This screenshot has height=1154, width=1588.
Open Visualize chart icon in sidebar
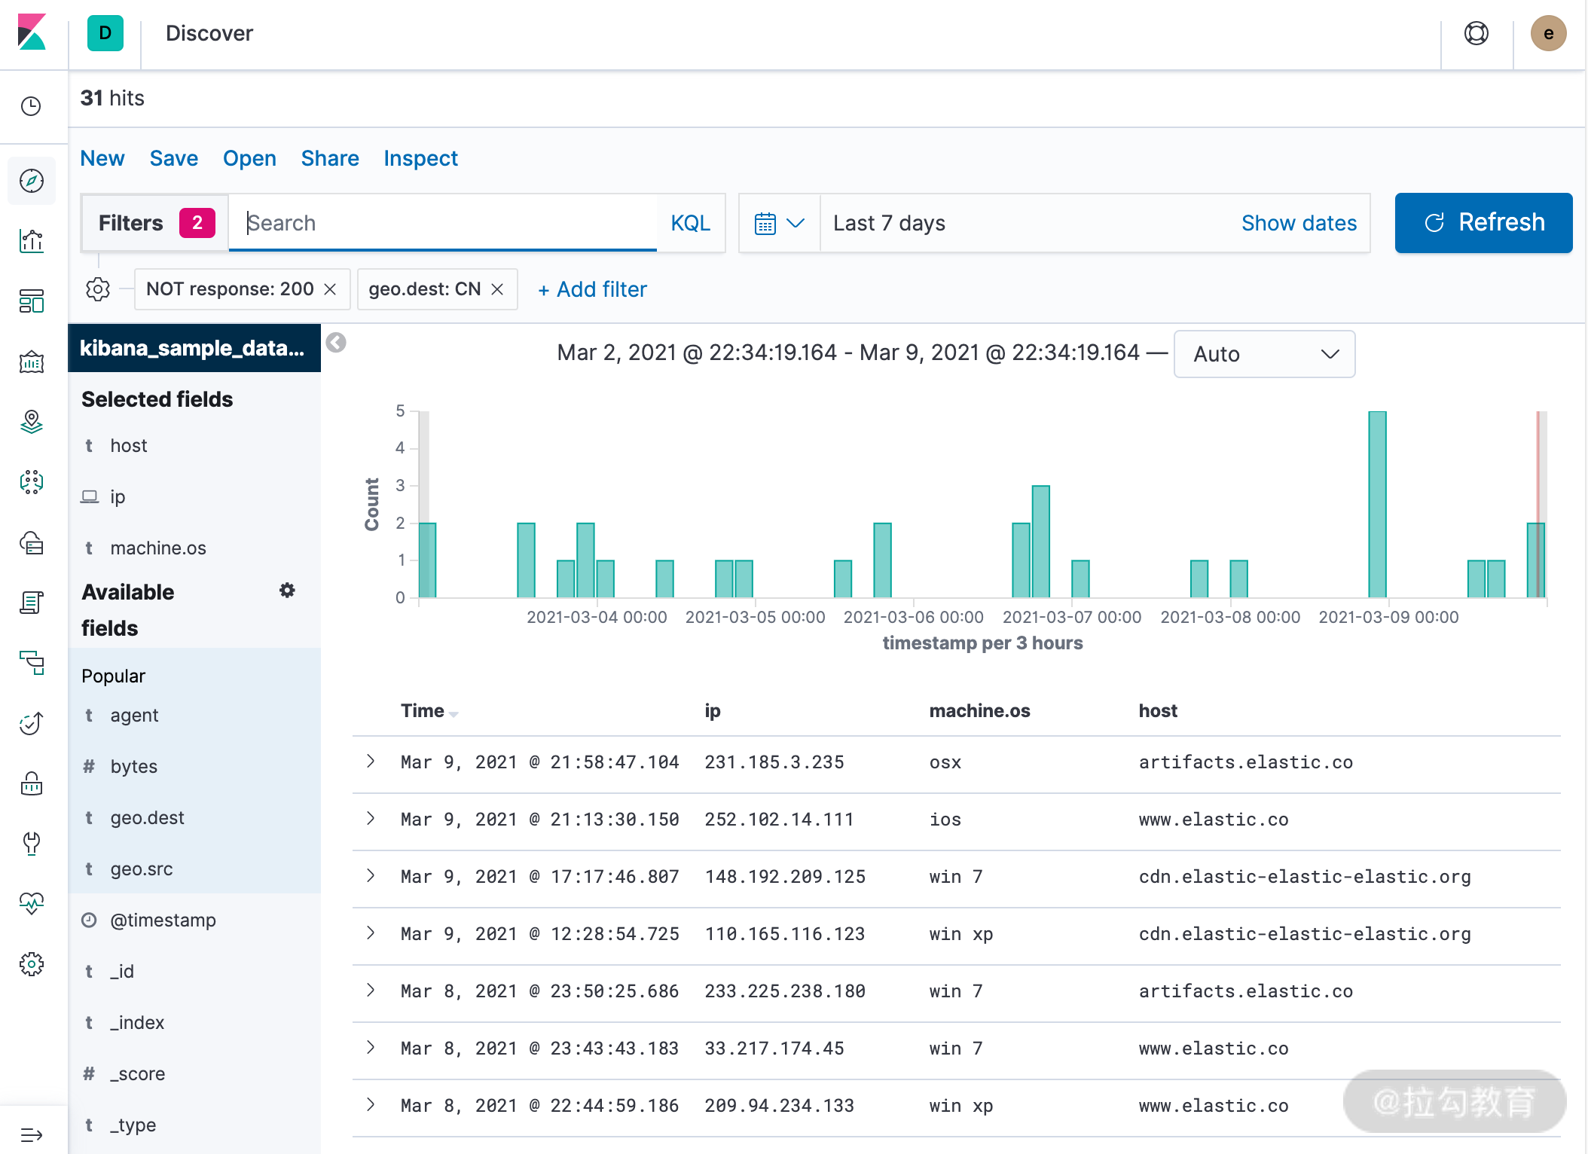click(31, 241)
